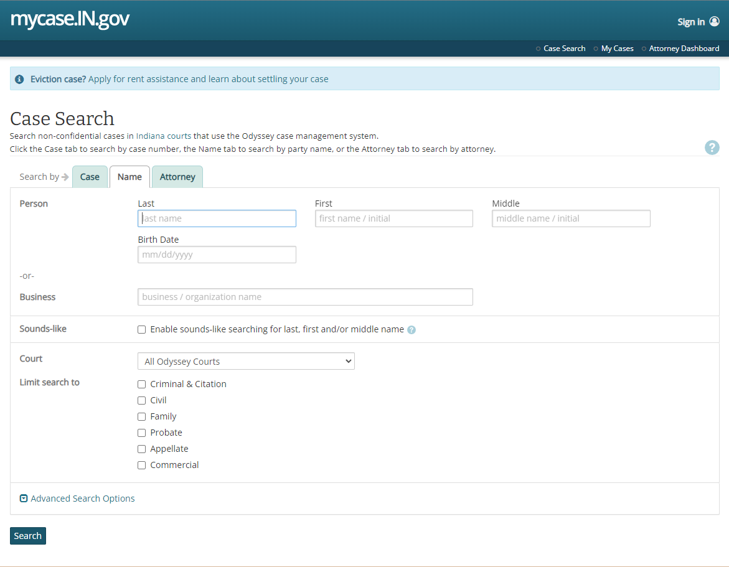Click the Search button
This screenshot has width=729, height=567.
click(28, 536)
